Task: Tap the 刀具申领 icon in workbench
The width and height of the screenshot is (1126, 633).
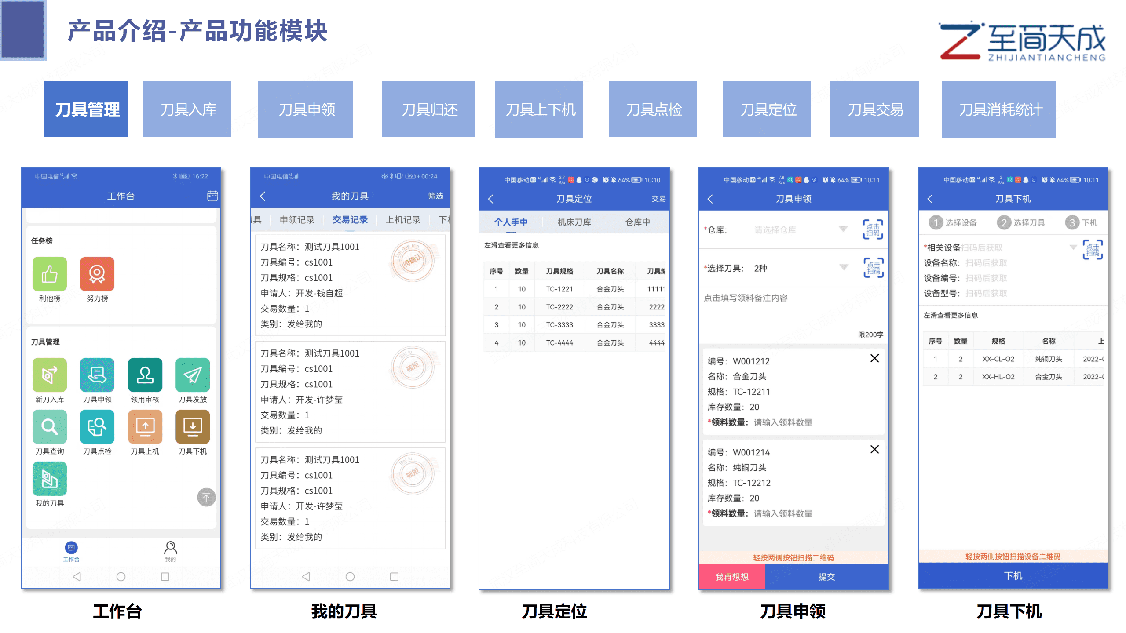Action: coord(97,375)
